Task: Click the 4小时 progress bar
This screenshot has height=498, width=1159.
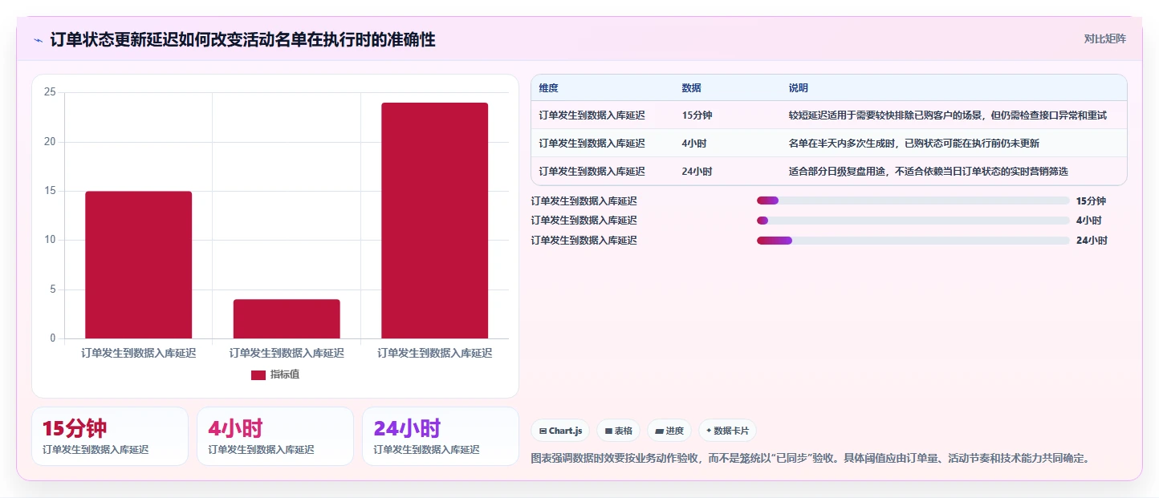Action: pyautogui.click(x=913, y=221)
